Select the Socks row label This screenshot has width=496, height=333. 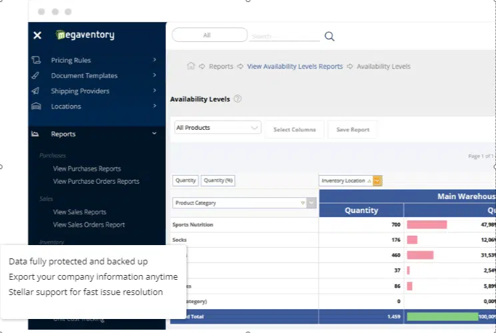[x=179, y=240]
